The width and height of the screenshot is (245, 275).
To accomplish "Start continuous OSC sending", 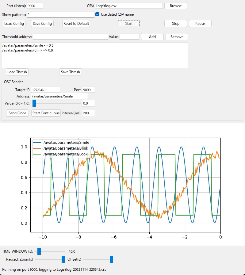I will coord(46,113).
